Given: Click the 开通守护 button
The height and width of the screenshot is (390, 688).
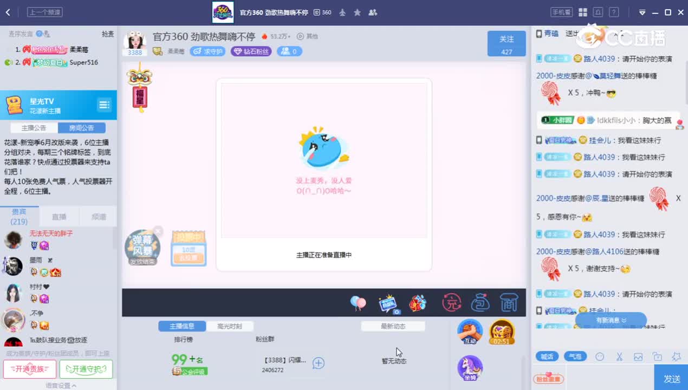Looking at the screenshot, I should (86, 369).
